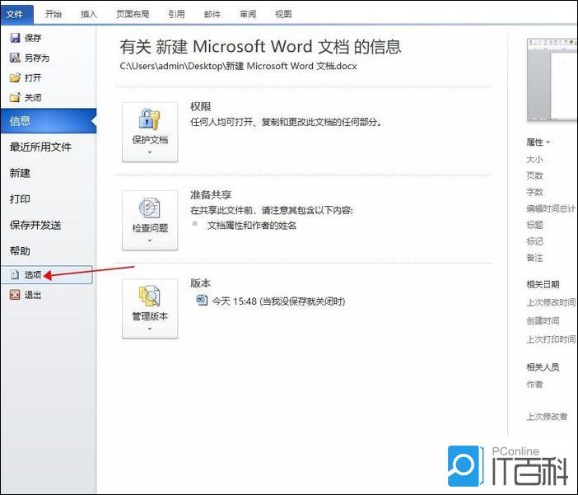The height and width of the screenshot is (495, 578).
Task: Click the 页数 property label
Action: 534,175
